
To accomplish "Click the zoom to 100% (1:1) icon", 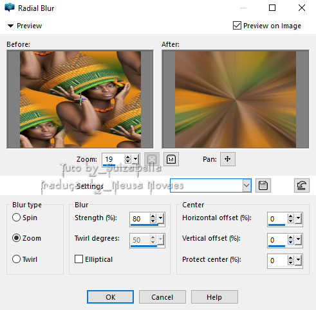I will (x=171, y=159).
